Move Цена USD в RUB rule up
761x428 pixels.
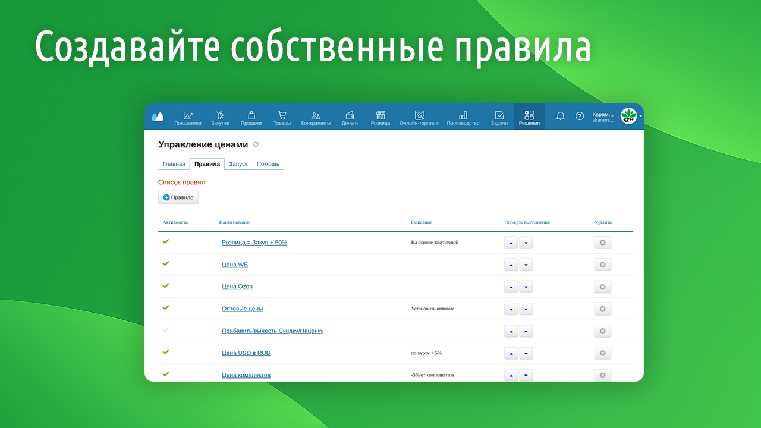coord(511,353)
